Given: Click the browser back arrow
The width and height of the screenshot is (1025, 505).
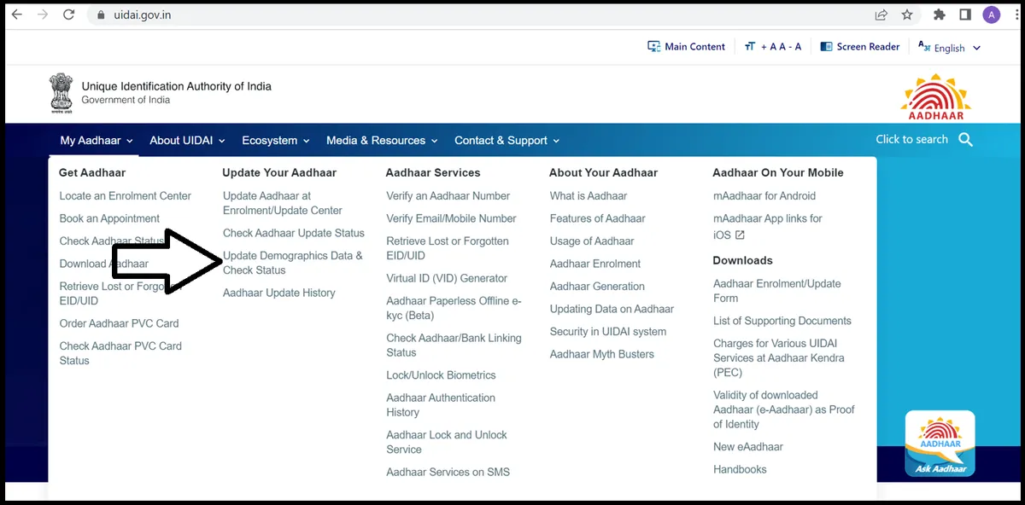Looking at the screenshot, I should pos(16,15).
